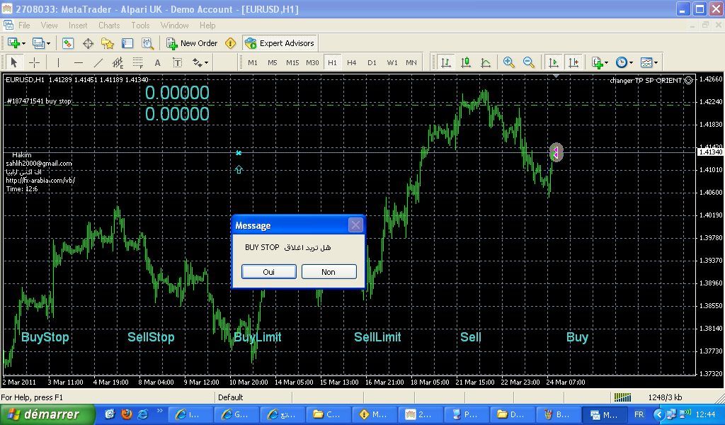This screenshot has width=725, height=425.
Task: Switch chart to W1 timeframe
Action: [x=392, y=62]
